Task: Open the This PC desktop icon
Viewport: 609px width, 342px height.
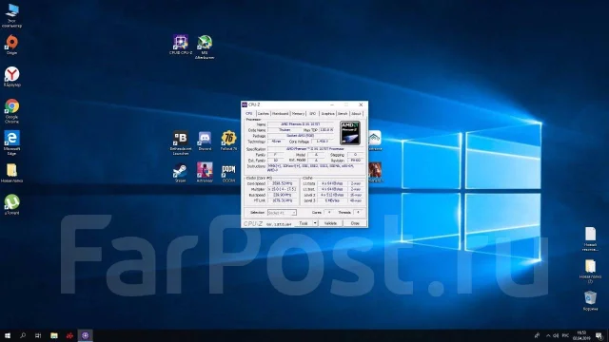Action: 11,15
